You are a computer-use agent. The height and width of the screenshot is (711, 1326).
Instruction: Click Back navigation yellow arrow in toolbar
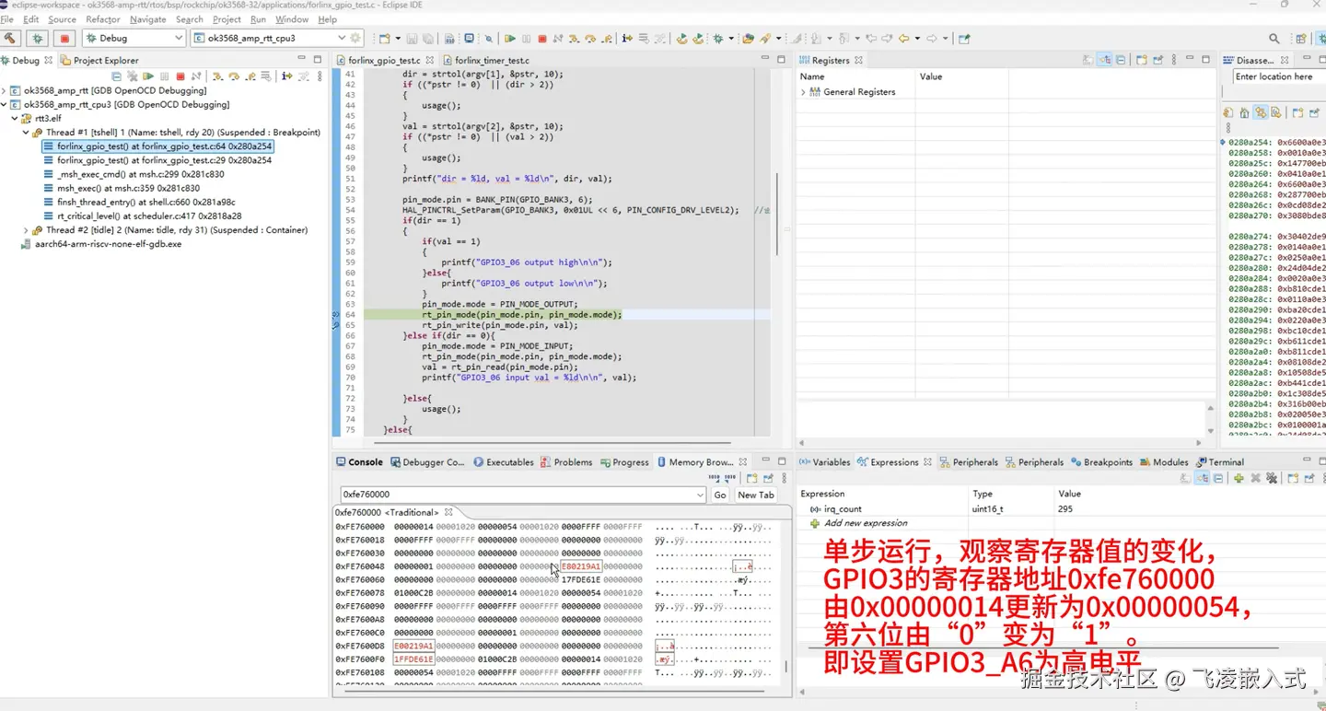pos(903,39)
